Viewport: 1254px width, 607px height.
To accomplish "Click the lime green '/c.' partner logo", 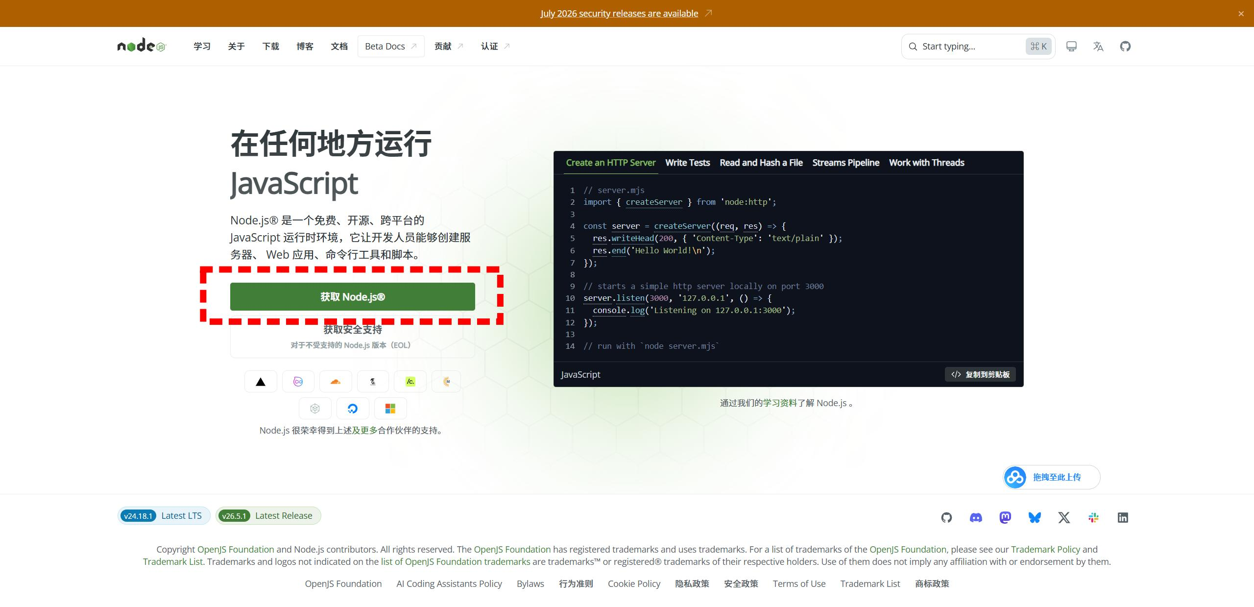I will (x=410, y=382).
